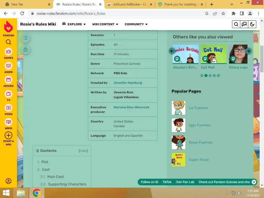Screen dimensions: 264x198
Task: Show hidden system tray icons arrow
Action: point(227,193)
